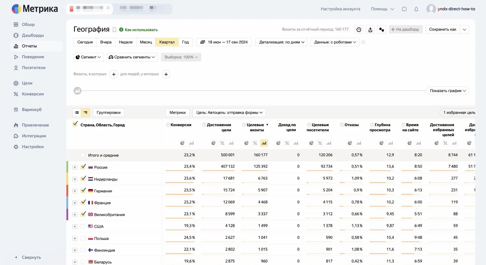486x265 pixels.
Task: Uncheck the Россия row checkbox
Action: (x=83, y=167)
